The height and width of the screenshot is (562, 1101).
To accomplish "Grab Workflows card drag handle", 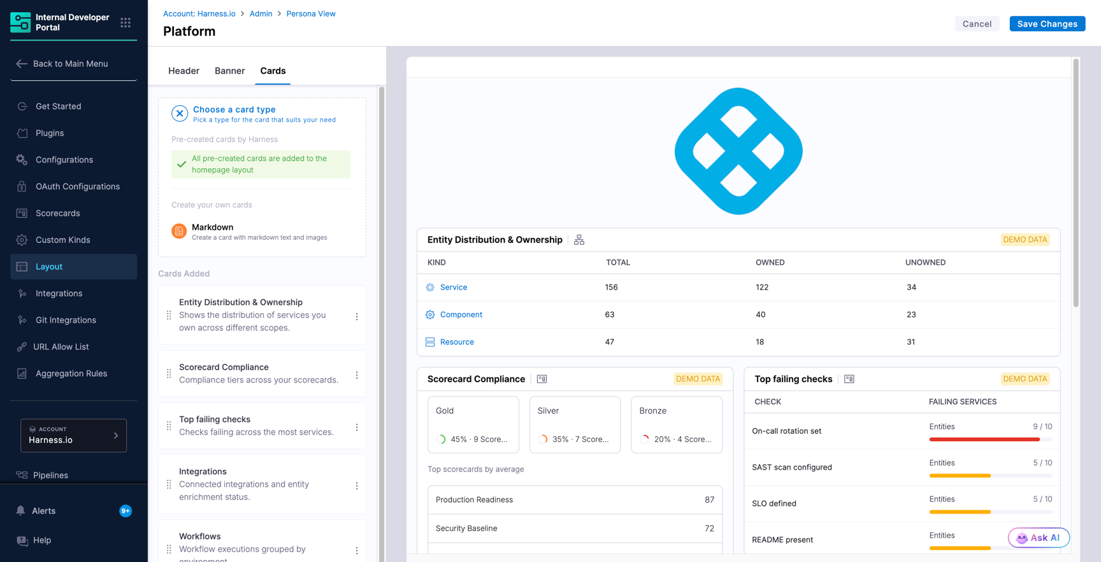I will pos(169,549).
